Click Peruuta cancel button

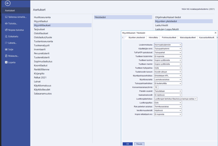click(139, 144)
